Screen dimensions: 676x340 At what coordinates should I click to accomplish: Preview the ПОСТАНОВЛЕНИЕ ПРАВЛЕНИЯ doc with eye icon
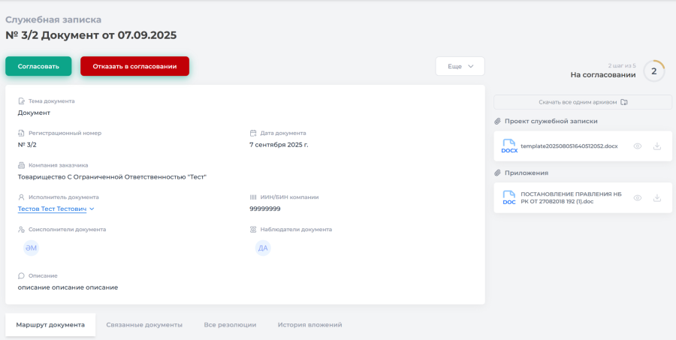(x=637, y=198)
